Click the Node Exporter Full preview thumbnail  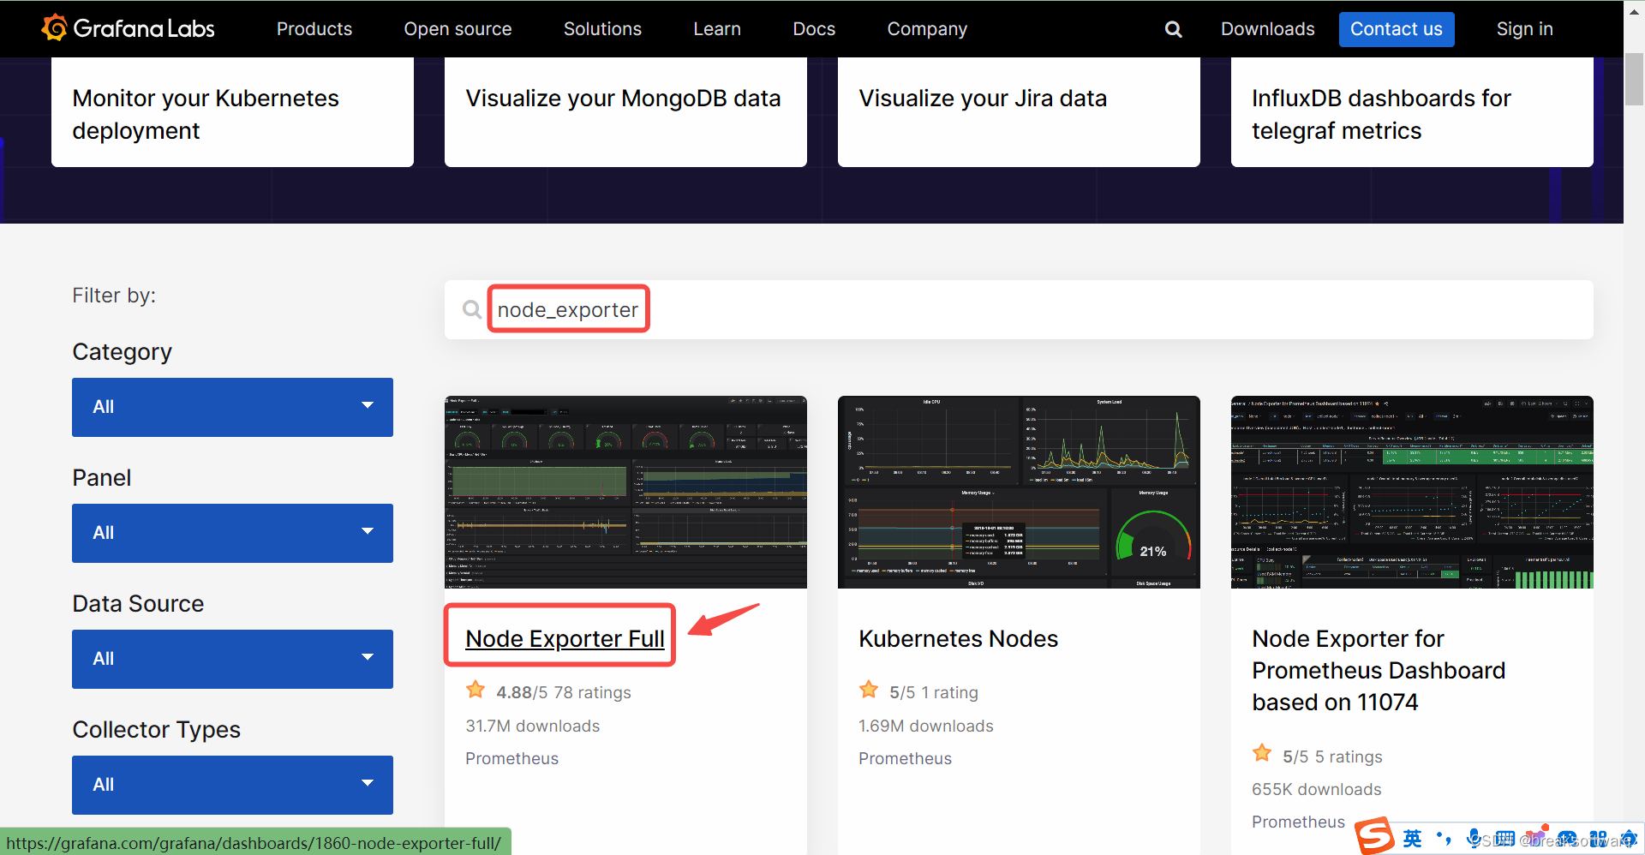[x=625, y=492]
